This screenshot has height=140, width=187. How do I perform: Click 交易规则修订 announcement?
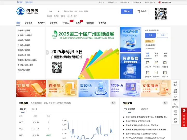[x=151, y=48]
